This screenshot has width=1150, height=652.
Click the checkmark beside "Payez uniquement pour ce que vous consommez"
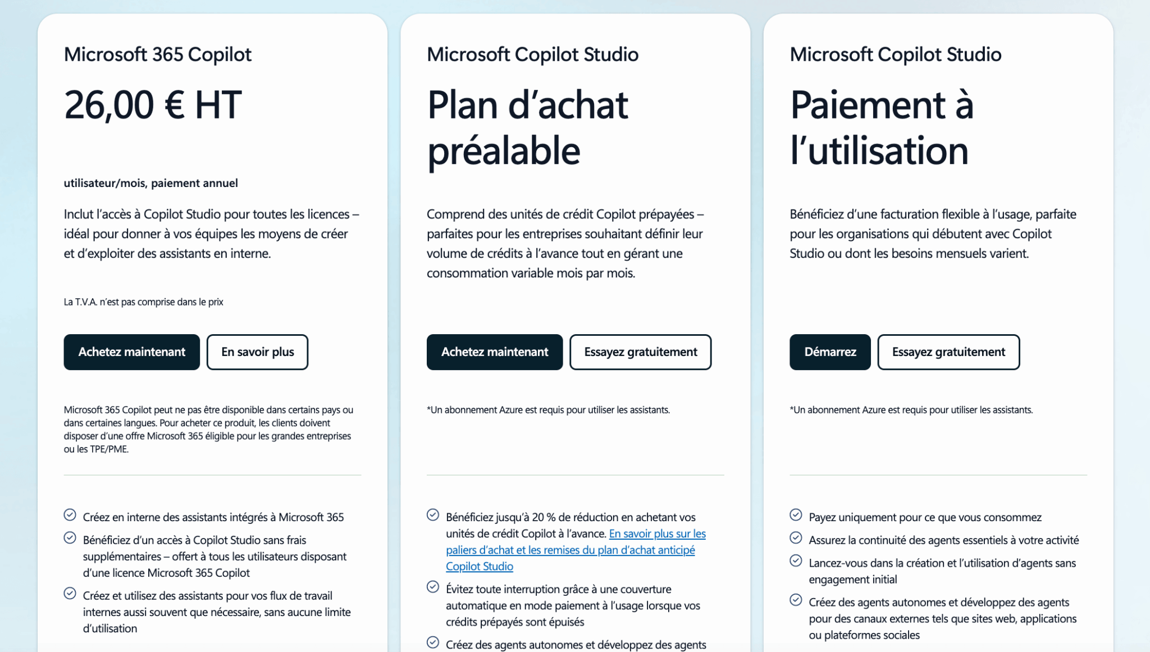click(796, 514)
